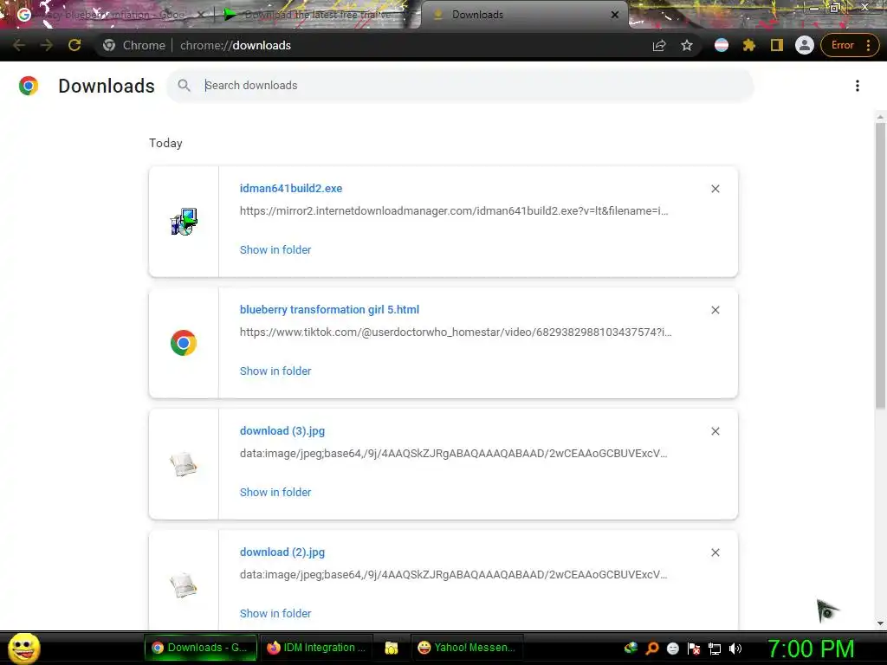Open the Chrome three-dot menu beside Error

pyautogui.click(x=868, y=45)
